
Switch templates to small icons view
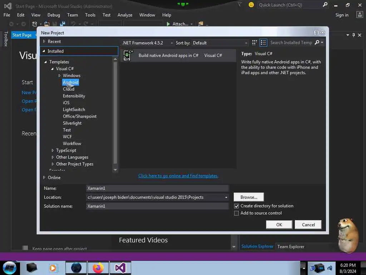(x=254, y=43)
